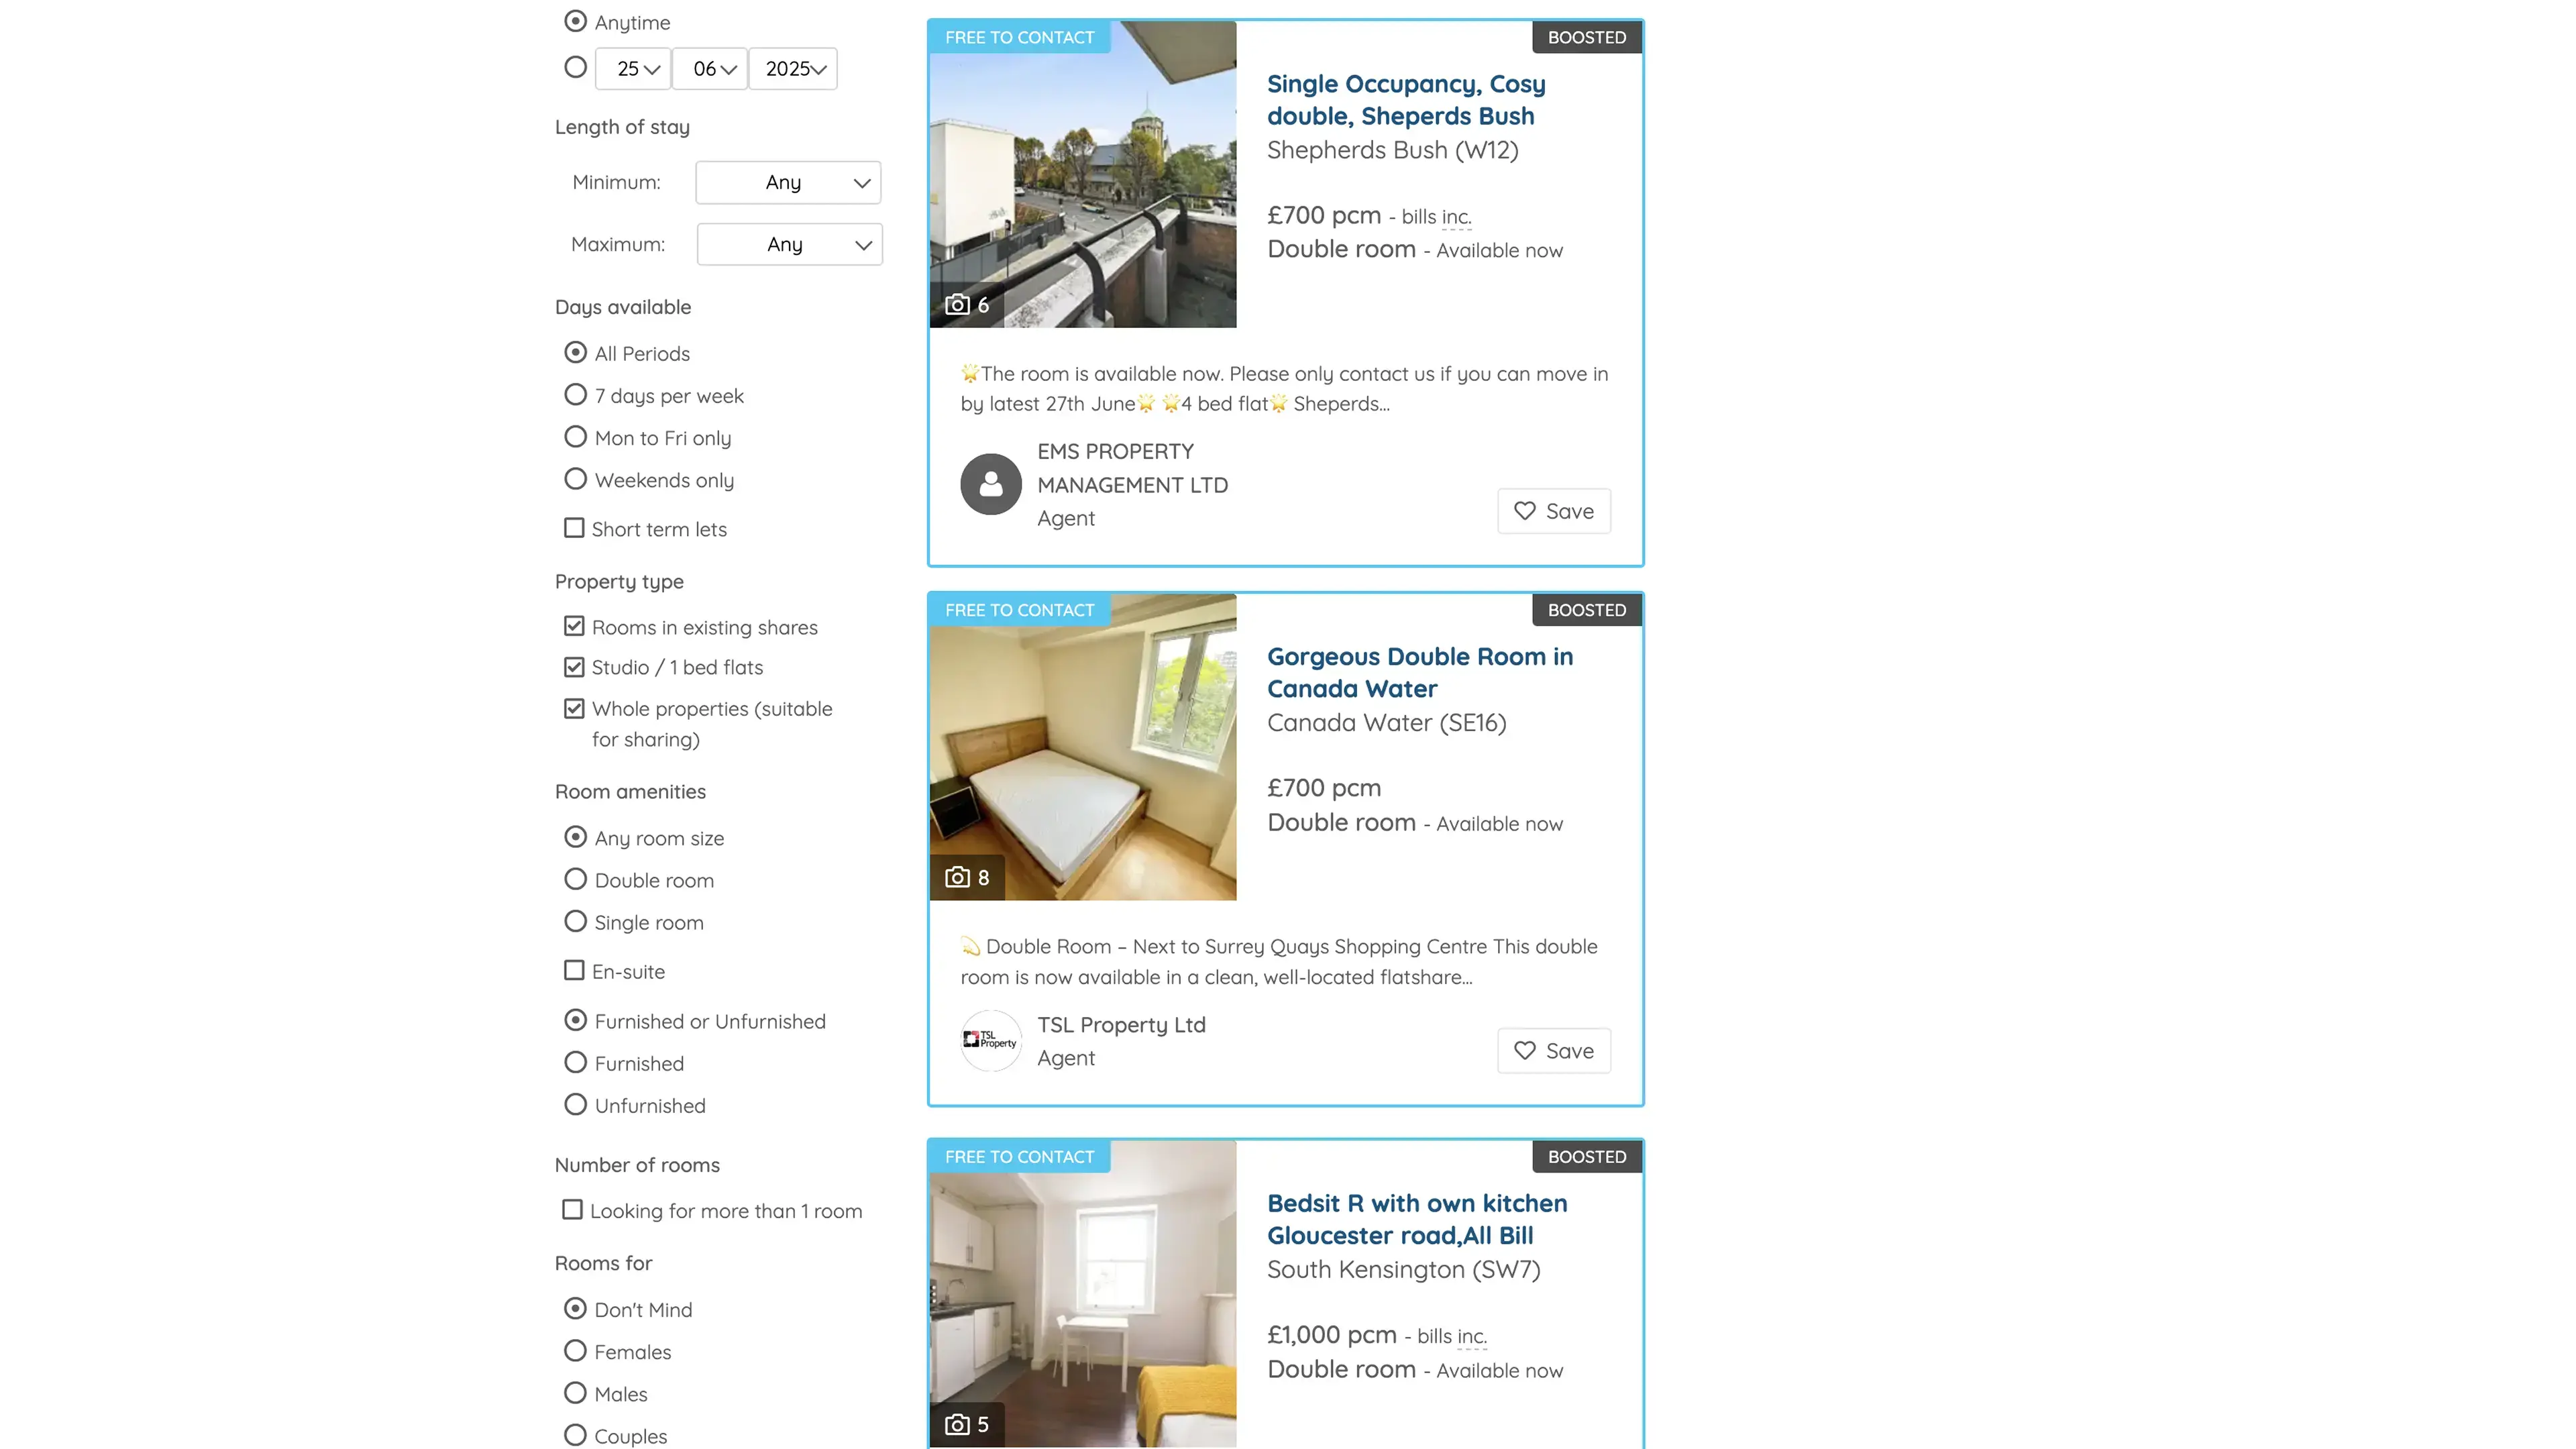Enable the Short term lets checkbox

[574, 528]
